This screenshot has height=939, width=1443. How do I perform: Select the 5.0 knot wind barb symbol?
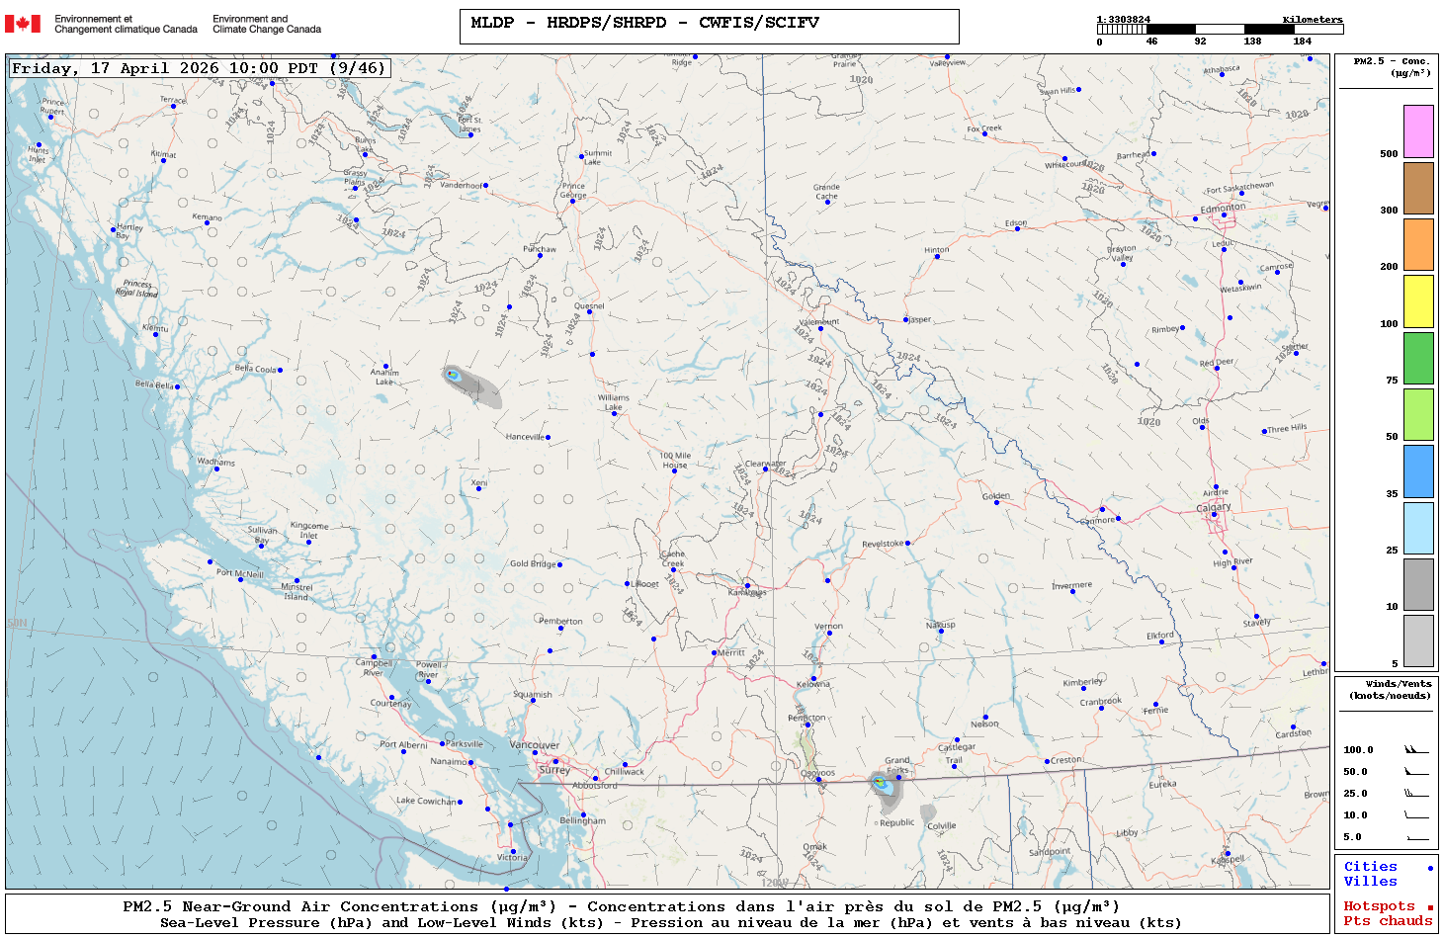1416,837
